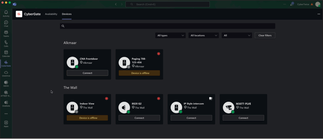Click Device is offline on Paging card
This screenshot has height=139, width=323.
[x=139, y=73]
